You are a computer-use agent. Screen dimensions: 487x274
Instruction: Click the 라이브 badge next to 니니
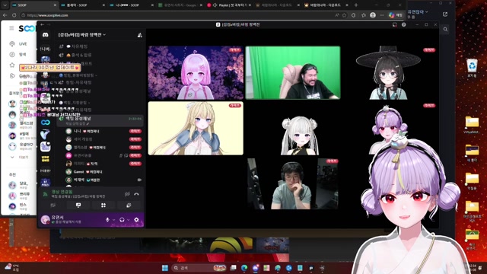pyautogui.click(x=135, y=131)
